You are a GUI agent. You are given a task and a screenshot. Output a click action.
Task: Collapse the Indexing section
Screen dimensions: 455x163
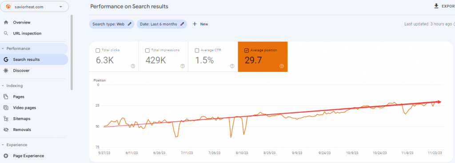pos(3,86)
